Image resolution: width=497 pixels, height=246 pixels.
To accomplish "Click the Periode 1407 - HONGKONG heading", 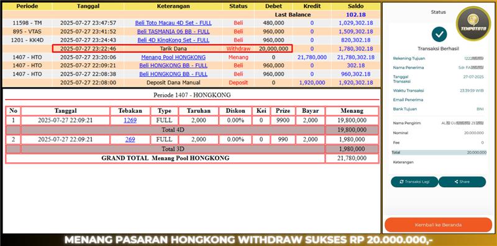I will pos(192,95).
